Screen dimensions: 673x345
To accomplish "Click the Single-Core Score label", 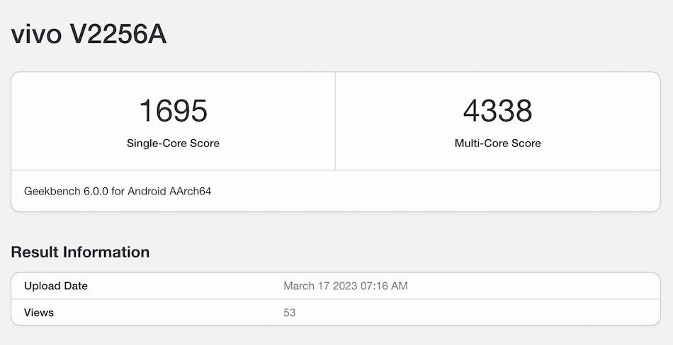I will (x=173, y=143).
